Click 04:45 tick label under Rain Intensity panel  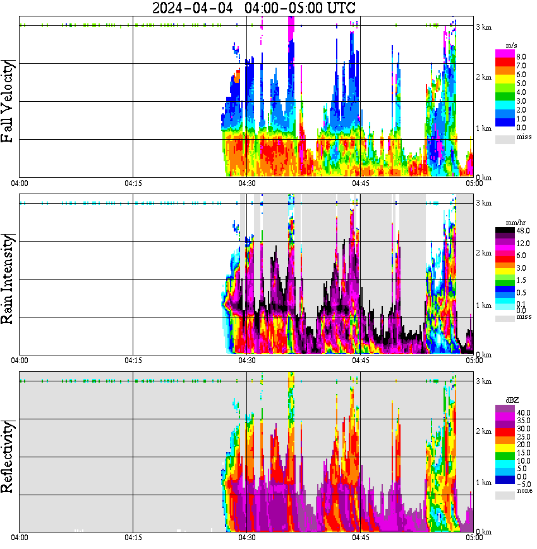[361, 361]
